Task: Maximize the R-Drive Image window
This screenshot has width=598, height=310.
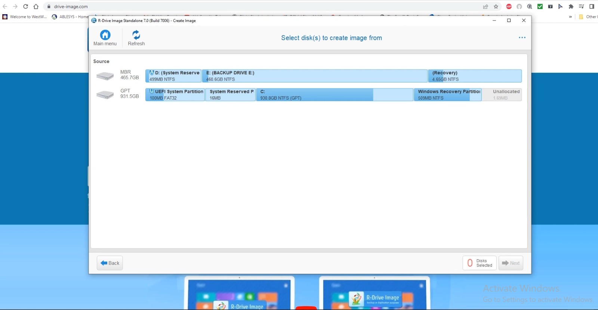Action: coord(509,21)
